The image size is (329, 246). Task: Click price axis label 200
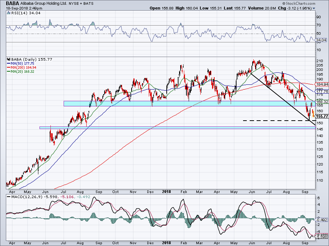319,69
